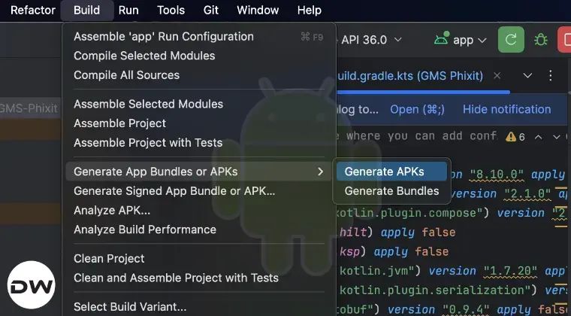Open the Git menu

[211, 11]
